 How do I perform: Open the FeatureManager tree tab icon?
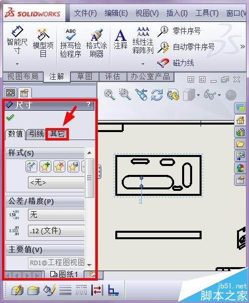coord(10,93)
